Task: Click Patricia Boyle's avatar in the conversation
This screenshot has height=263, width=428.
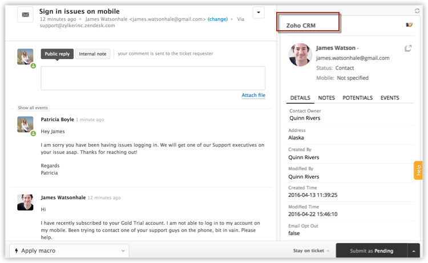Action: click(25, 124)
